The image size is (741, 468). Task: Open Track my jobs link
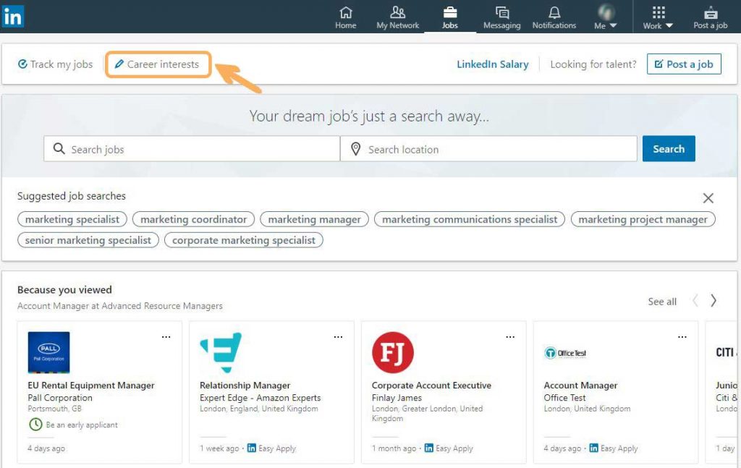click(55, 64)
